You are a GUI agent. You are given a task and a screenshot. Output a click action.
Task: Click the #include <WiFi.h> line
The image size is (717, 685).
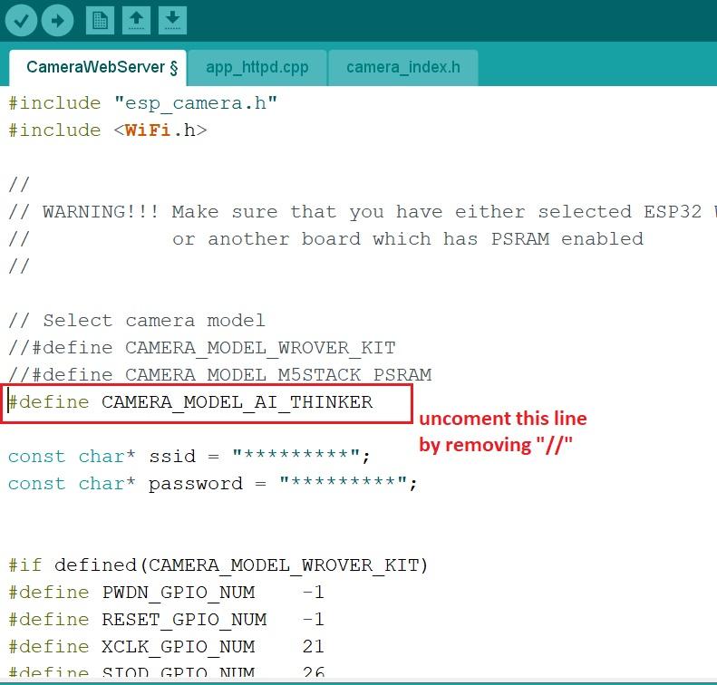click(107, 130)
